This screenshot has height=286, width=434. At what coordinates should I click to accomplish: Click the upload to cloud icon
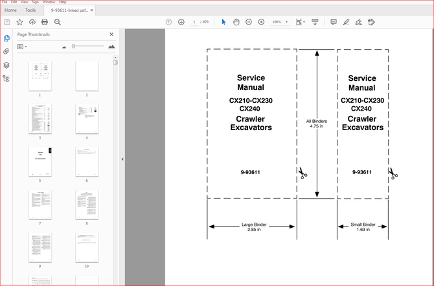(x=32, y=22)
